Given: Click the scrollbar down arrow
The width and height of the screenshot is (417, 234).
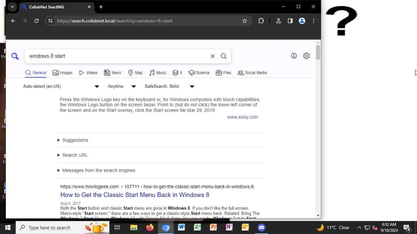Looking at the screenshot, I should (x=318, y=215).
